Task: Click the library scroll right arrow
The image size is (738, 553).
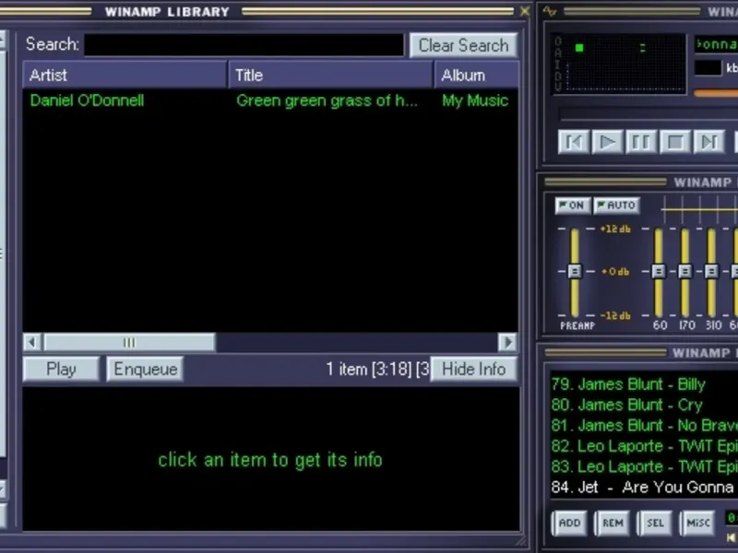Action: (x=508, y=342)
